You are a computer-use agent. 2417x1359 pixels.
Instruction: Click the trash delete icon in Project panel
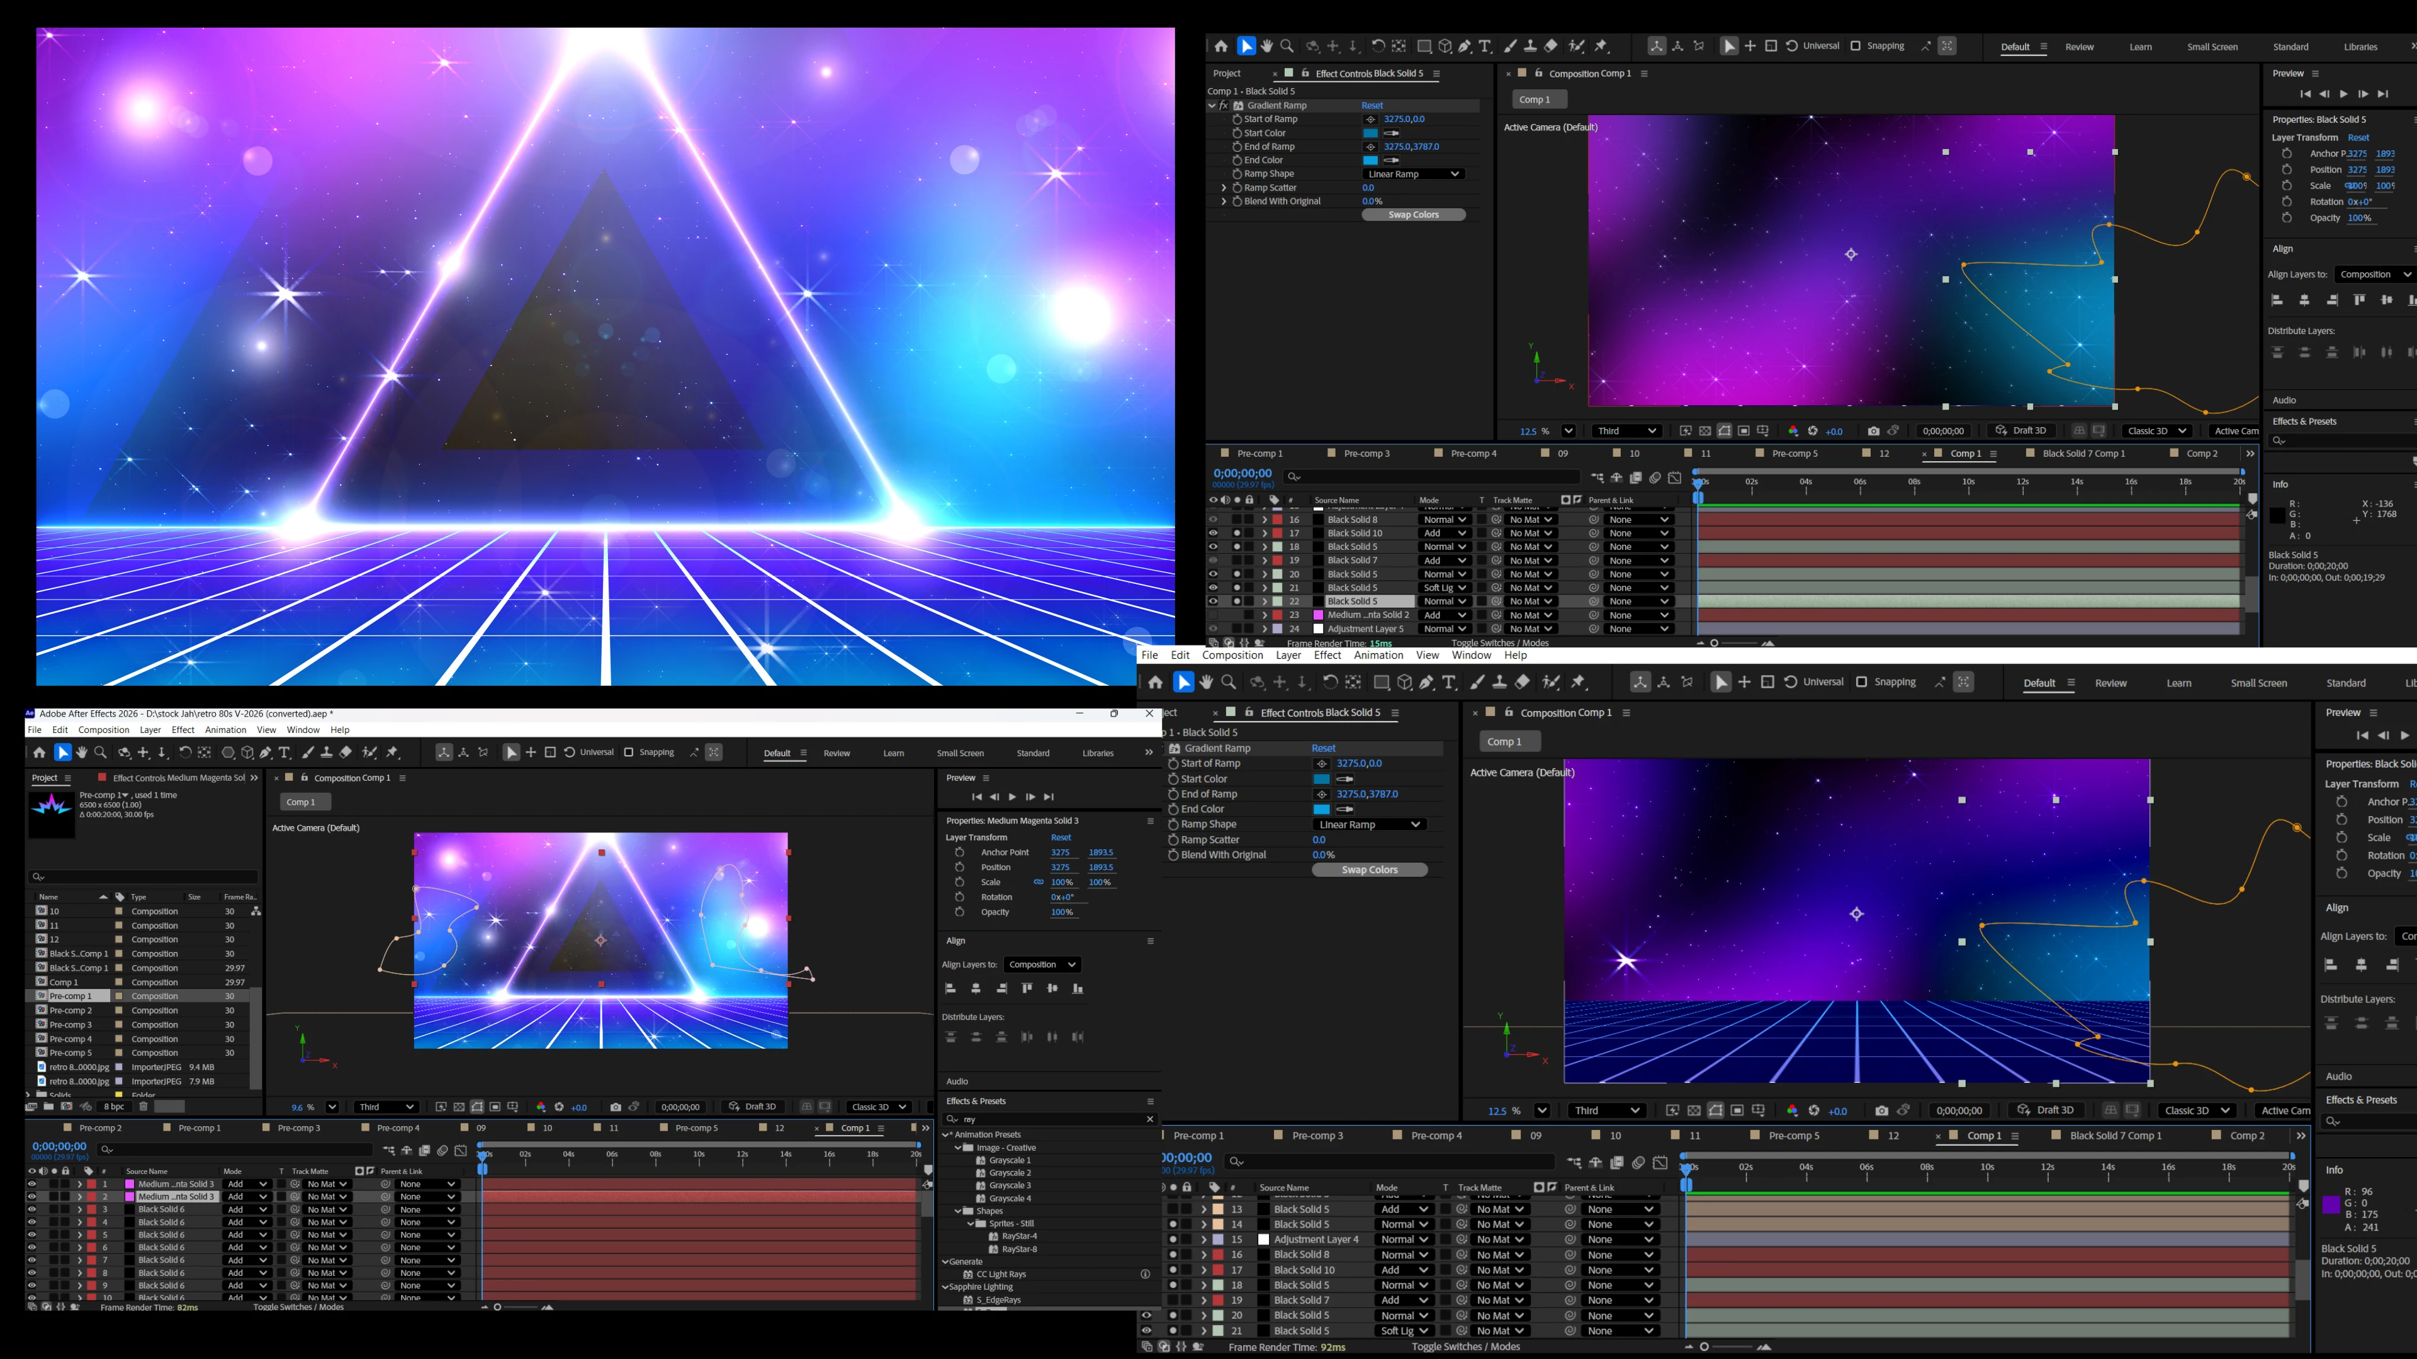(144, 1107)
